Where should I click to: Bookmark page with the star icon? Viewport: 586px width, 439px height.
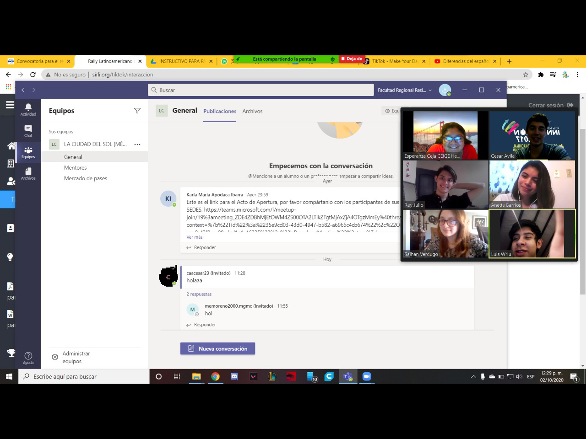[526, 75]
